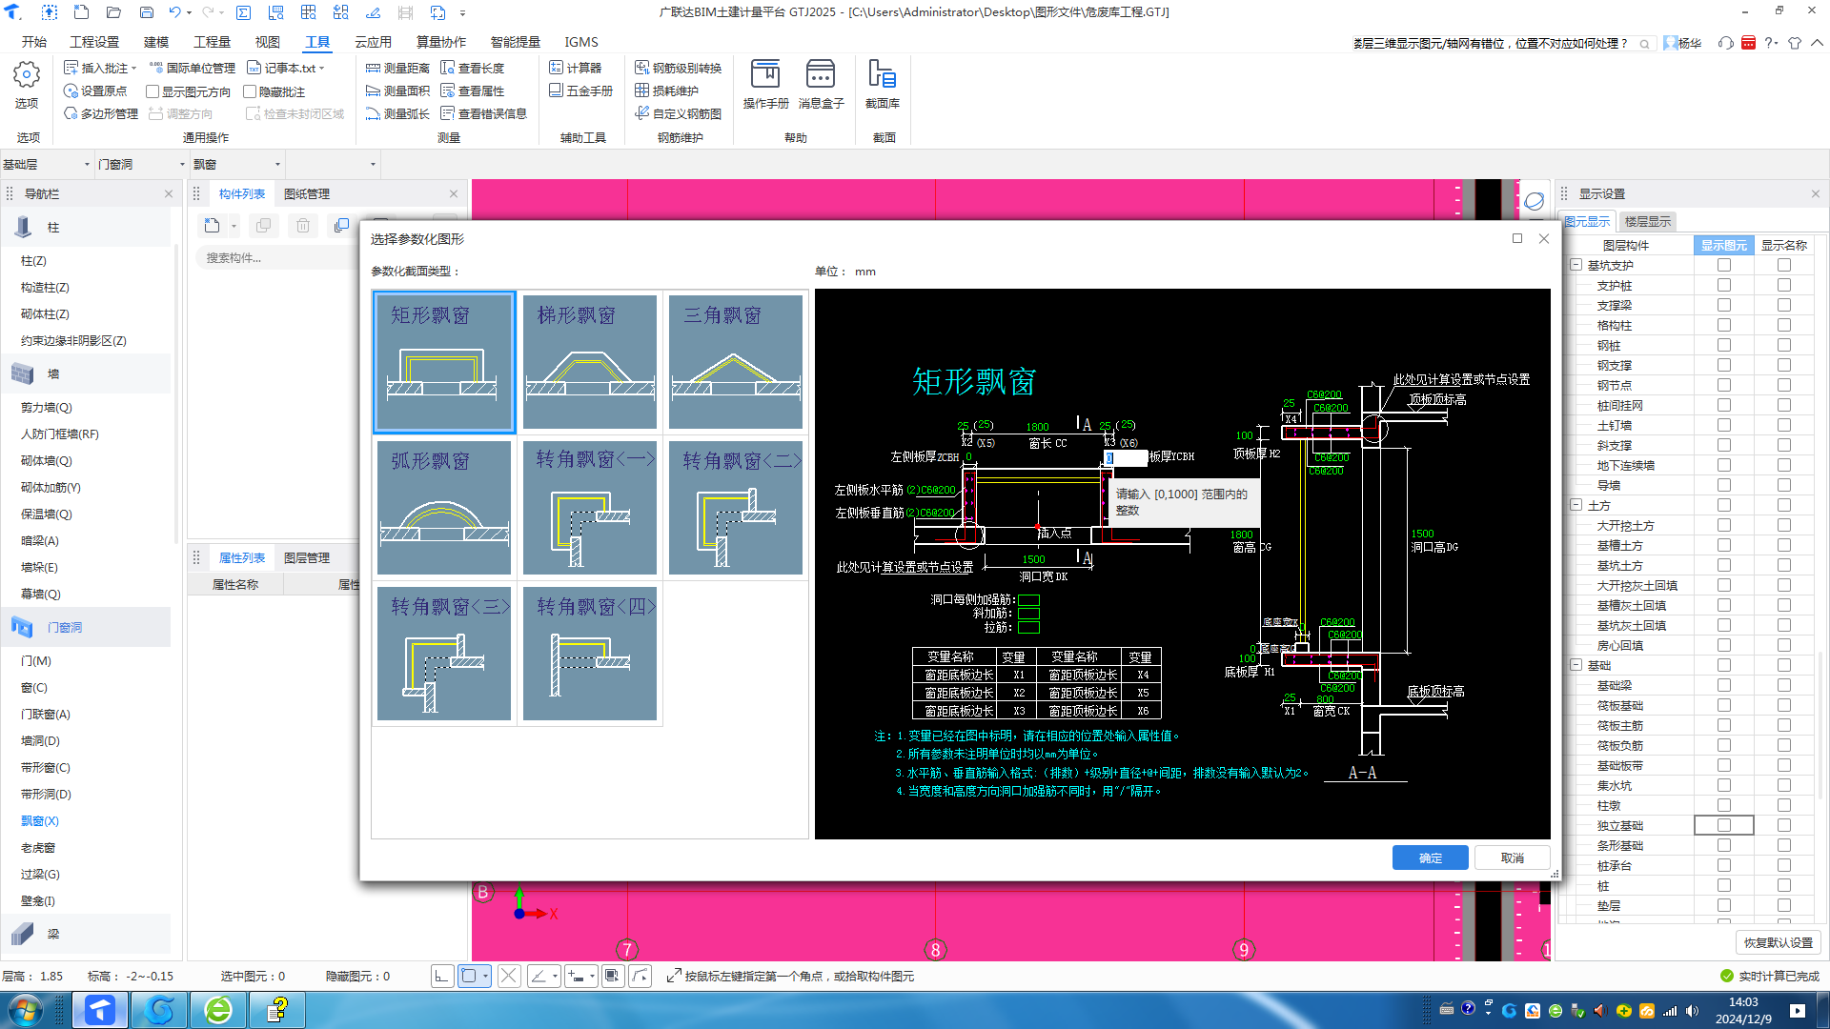Open 五金手册 hardware handbook
Image resolution: width=1830 pixels, height=1029 pixels.
[x=580, y=91]
